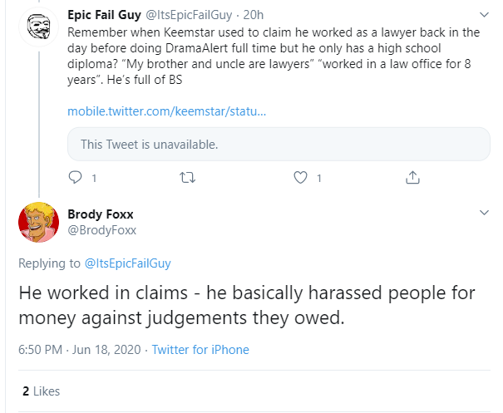Viewport: 503px width, 413px height.
Task: Expand Epic Fail Guy tweet options chevron
Action: click(485, 15)
